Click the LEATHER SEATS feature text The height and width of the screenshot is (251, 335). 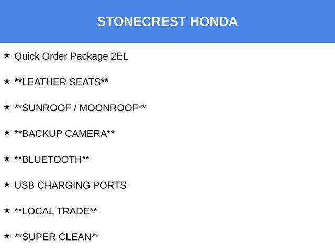click(x=61, y=82)
